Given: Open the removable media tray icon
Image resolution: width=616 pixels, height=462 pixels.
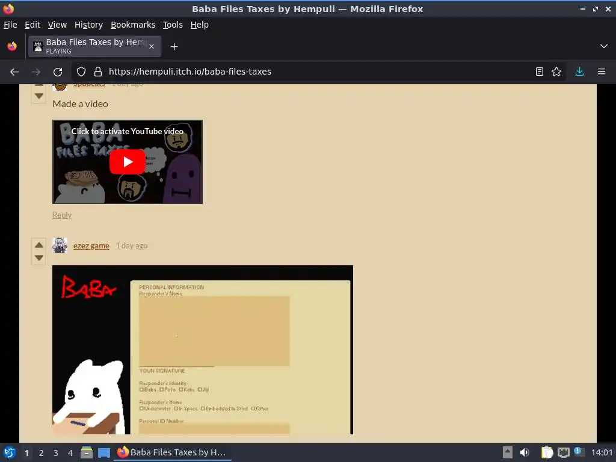Looking at the screenshot, I should 508,452.
